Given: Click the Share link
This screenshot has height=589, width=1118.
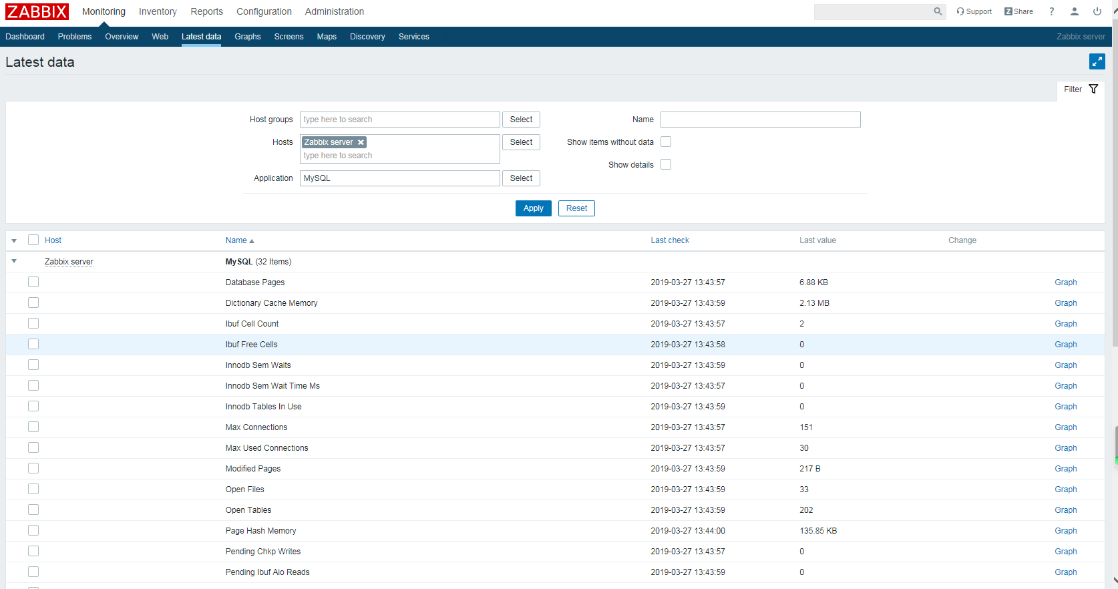Looking at the screenshot, I should [x=1018, y=11].
